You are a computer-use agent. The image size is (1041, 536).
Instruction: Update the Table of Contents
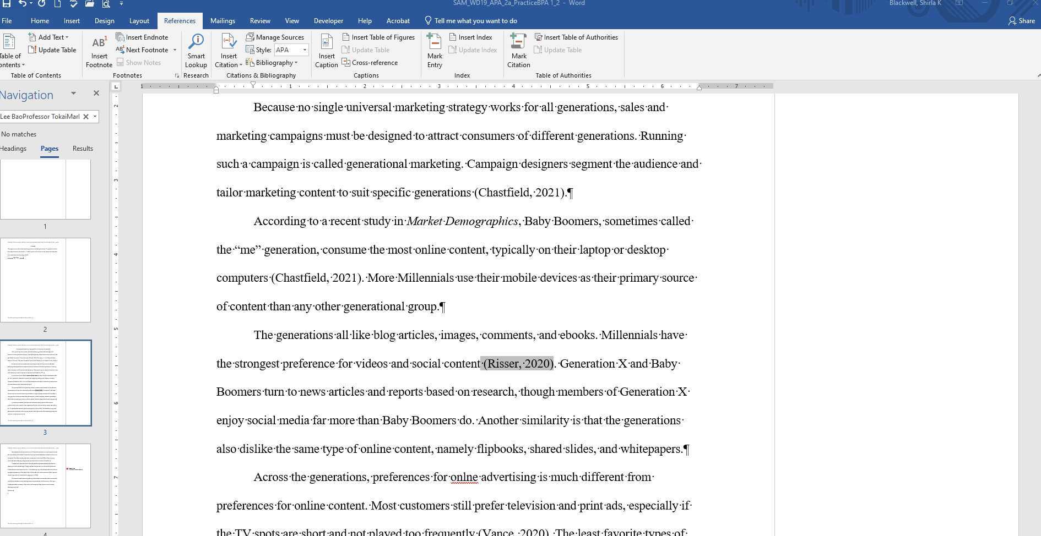click(52, 50)
